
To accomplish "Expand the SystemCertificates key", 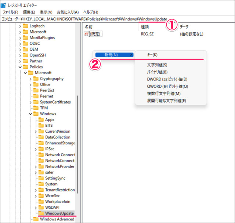I will click(30, 102).
